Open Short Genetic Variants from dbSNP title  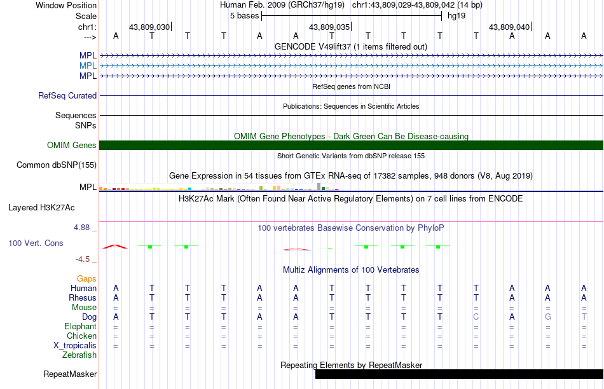click(x=351, y=156)
